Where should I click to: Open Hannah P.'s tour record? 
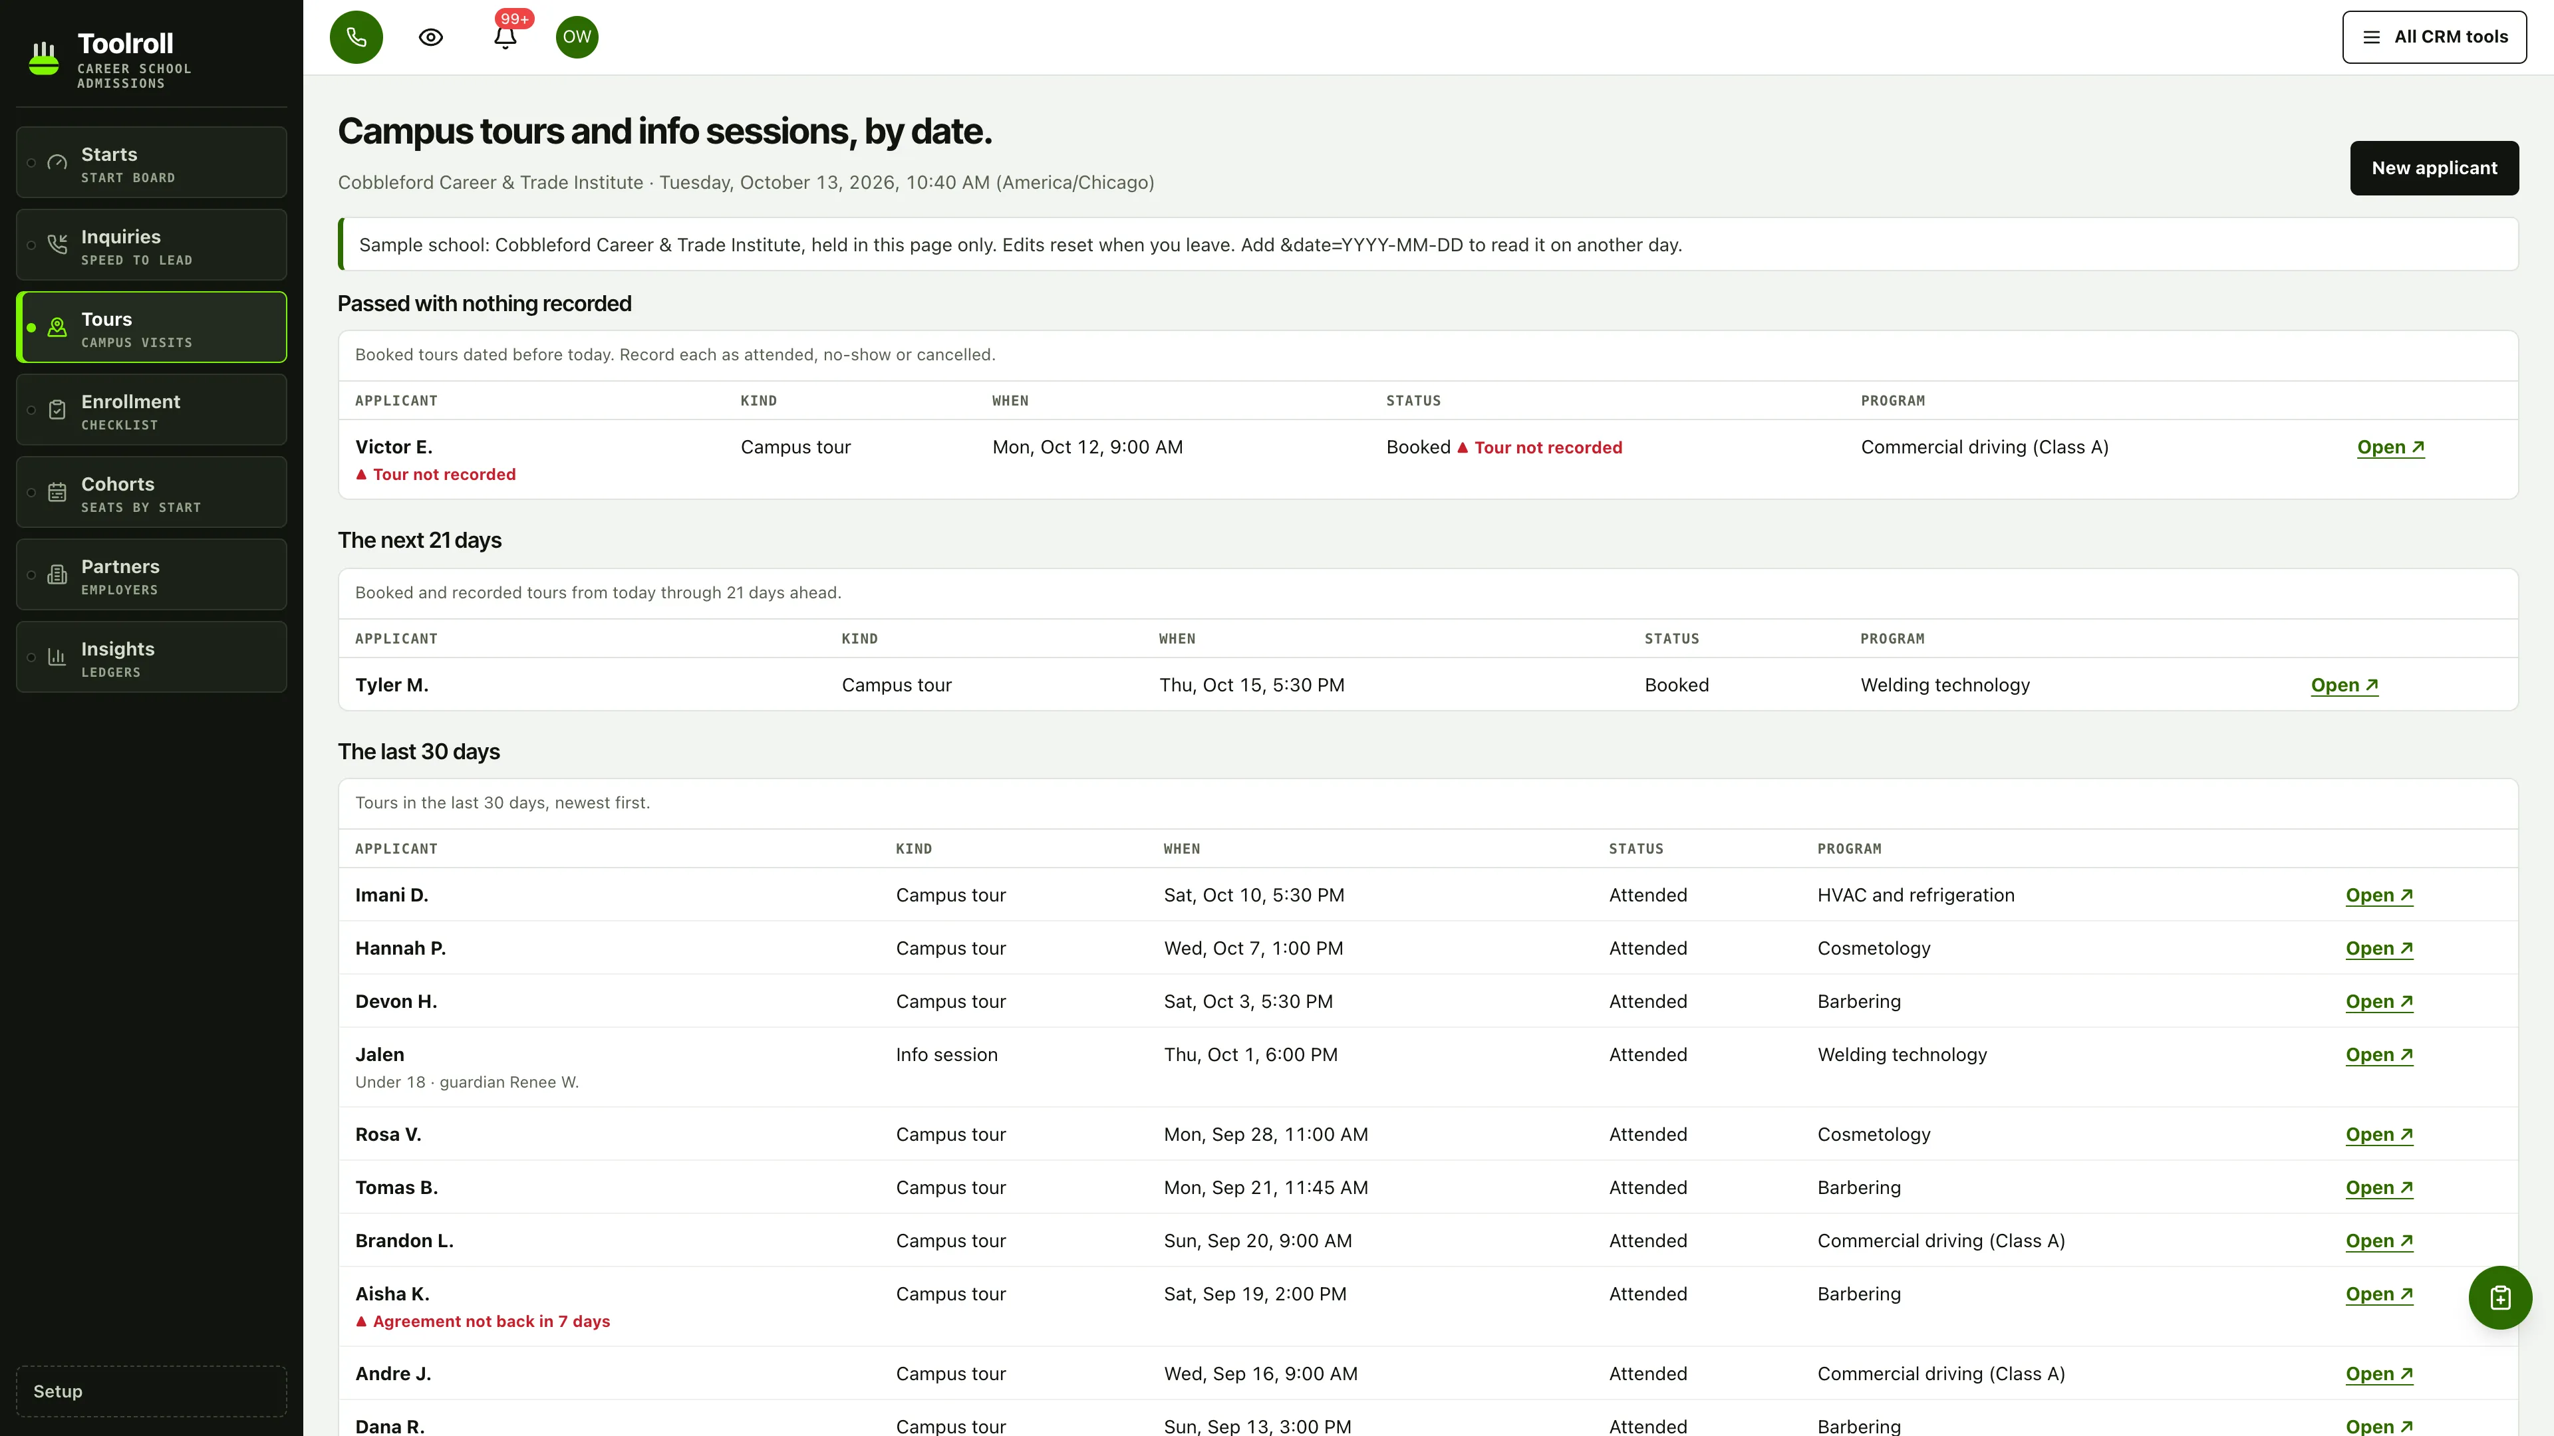pos(2380,949)
